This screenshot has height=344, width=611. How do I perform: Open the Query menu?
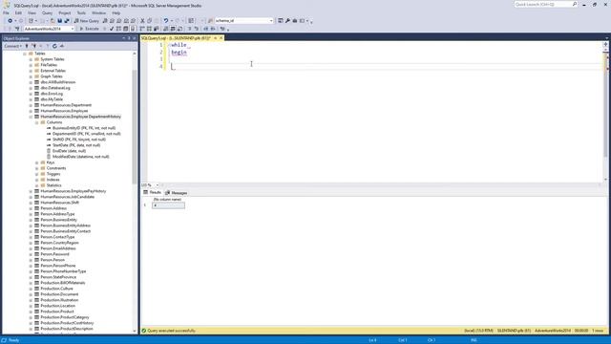click(47, 12)
